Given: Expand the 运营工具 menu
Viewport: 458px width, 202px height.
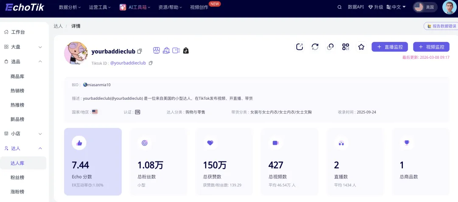Looking at the screenshot, I should [100, 7].
